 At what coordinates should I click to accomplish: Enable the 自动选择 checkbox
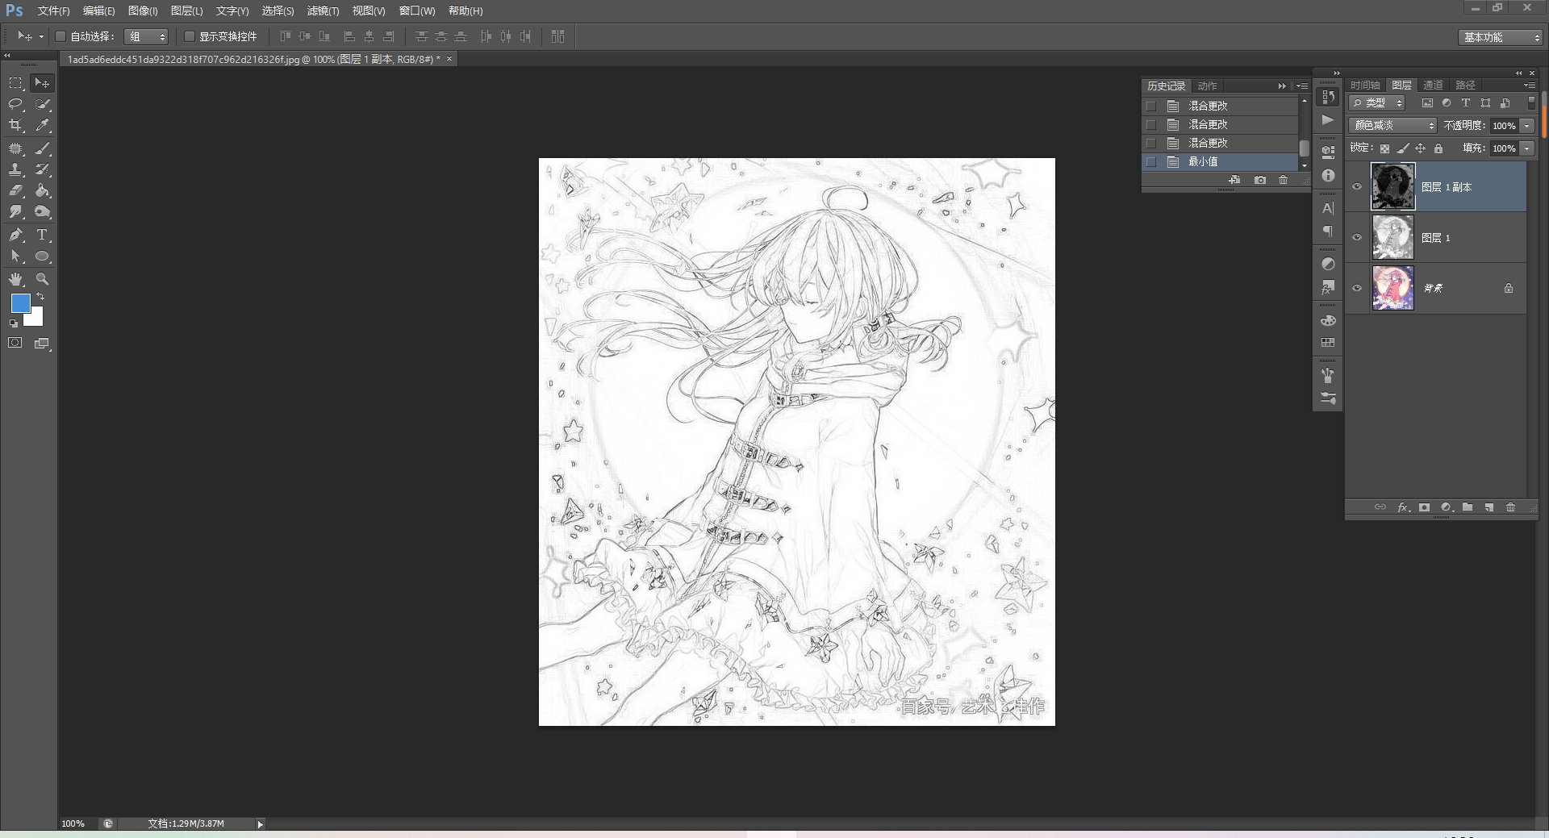tap(60, 36)
